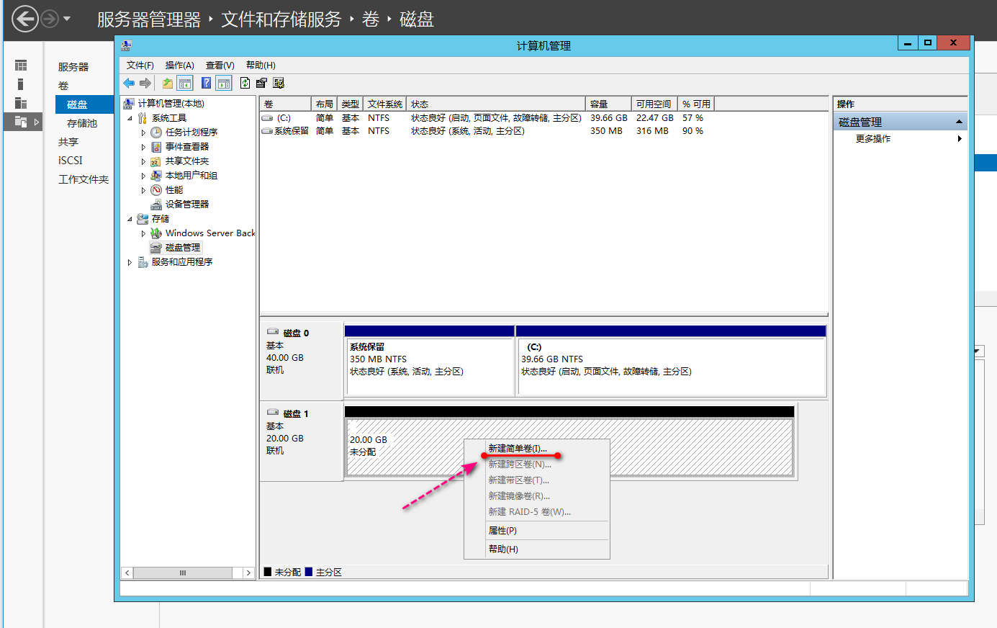Screen dimensions: 997x628
Task: Collapse the 磁盘管理 section in the 操作 pane
Action: pos(959,122)
